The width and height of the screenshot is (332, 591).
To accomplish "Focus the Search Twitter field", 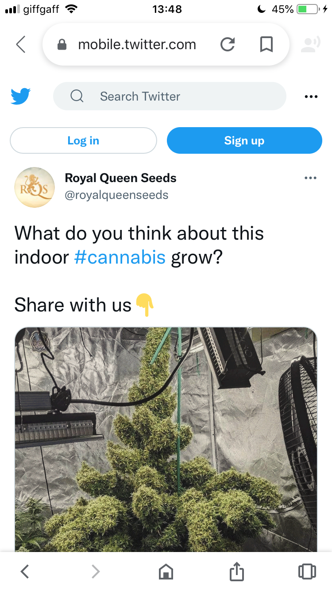I will pos(170,96).
